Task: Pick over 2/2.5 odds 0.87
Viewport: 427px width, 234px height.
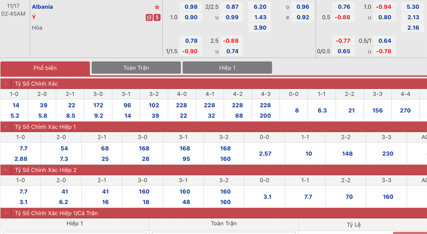Action: pos(232,7)
